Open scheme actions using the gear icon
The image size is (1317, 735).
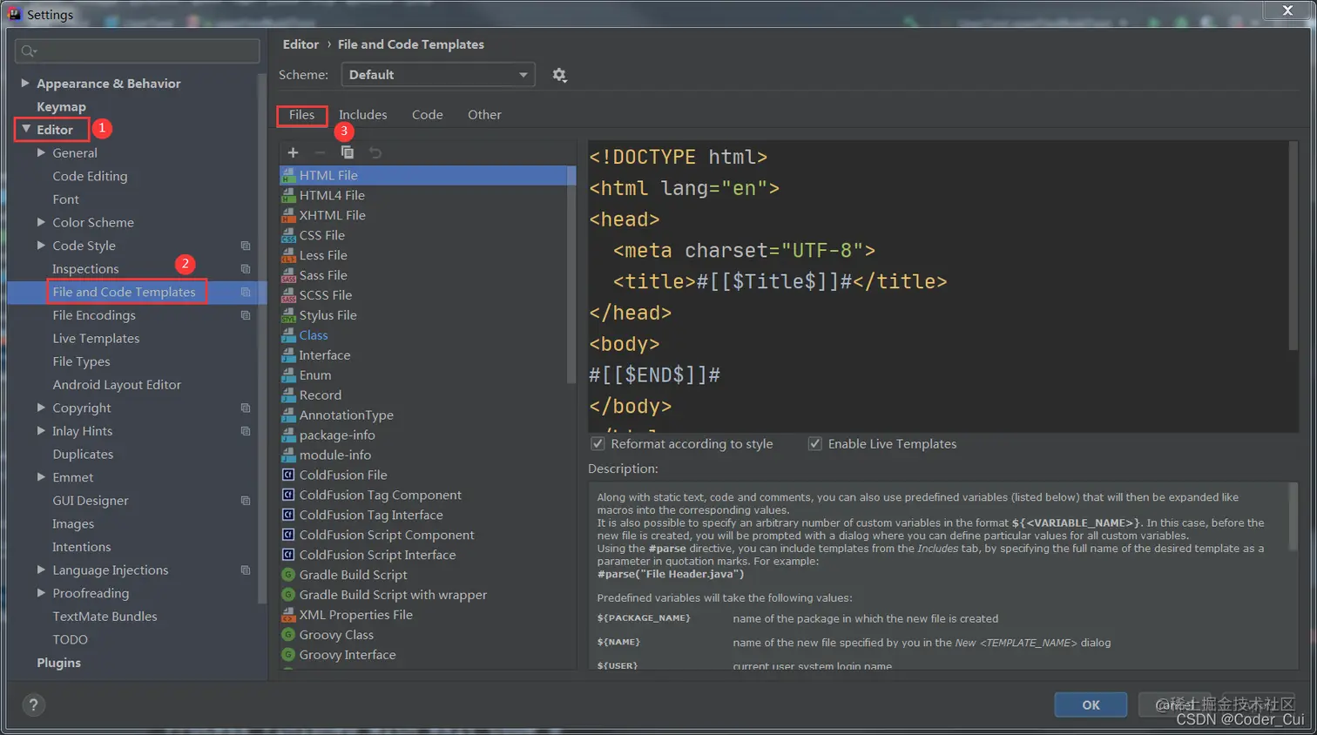558,74
